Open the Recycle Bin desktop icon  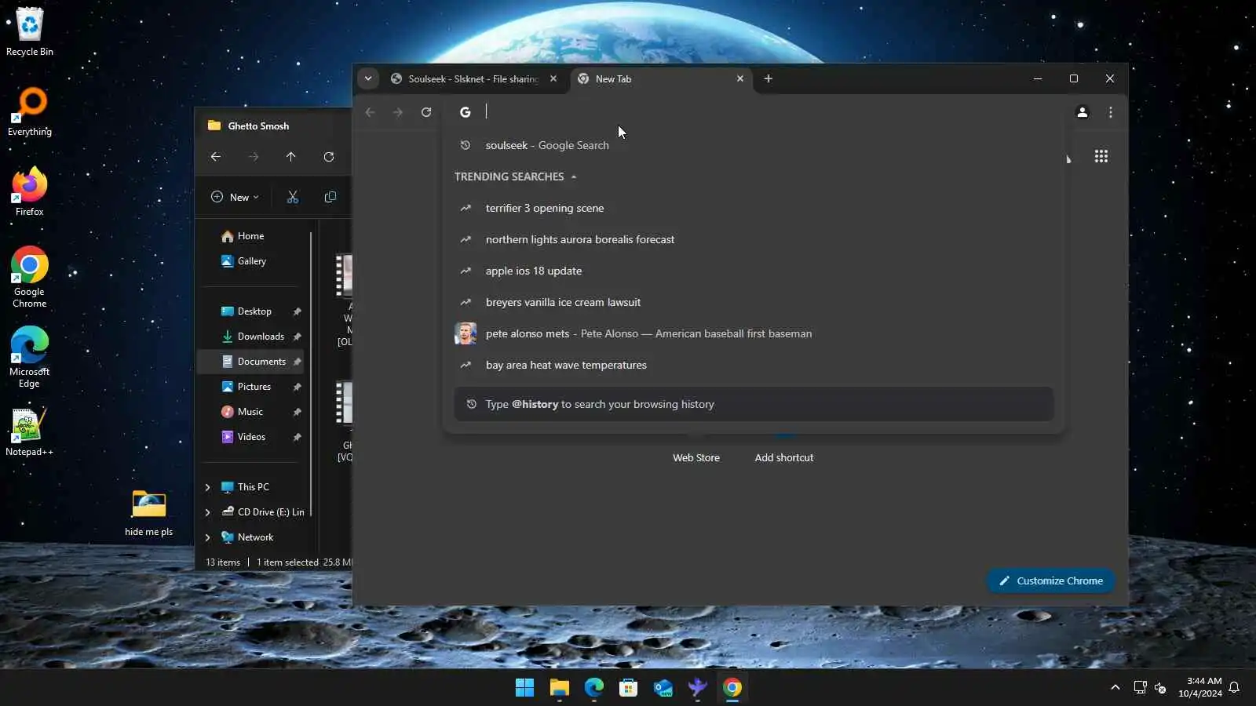click(30, 32)
